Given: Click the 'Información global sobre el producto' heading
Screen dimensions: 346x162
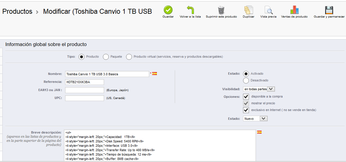Looking at the screenshot, I should [46, 44].
